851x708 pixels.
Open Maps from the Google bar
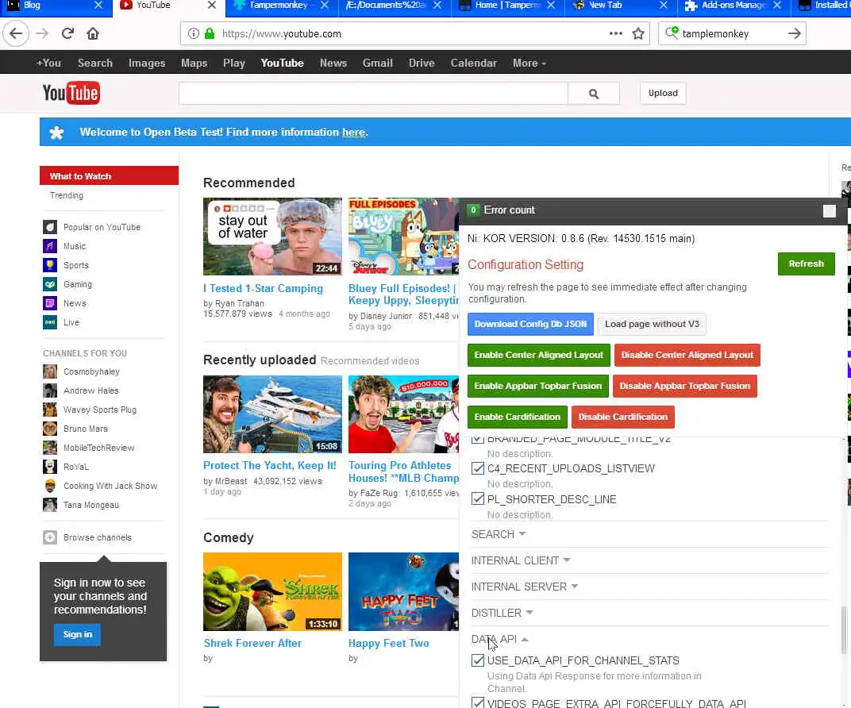pyautogui.click(x=194, y=63)
